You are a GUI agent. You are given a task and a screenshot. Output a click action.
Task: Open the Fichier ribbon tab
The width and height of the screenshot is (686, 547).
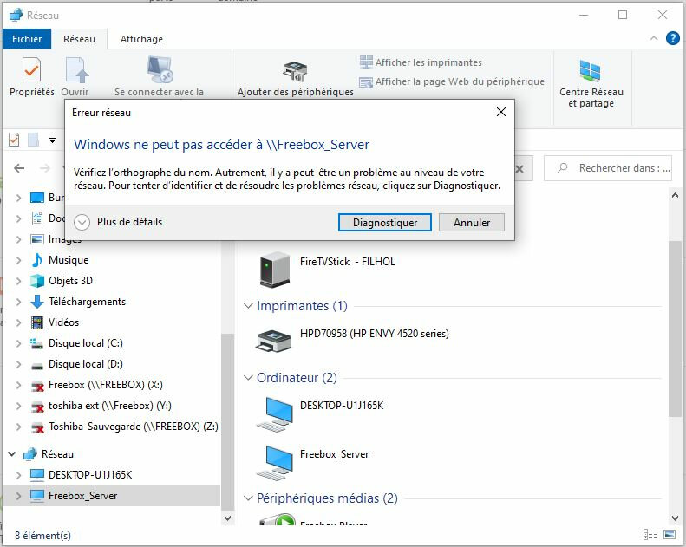(27, 39)
